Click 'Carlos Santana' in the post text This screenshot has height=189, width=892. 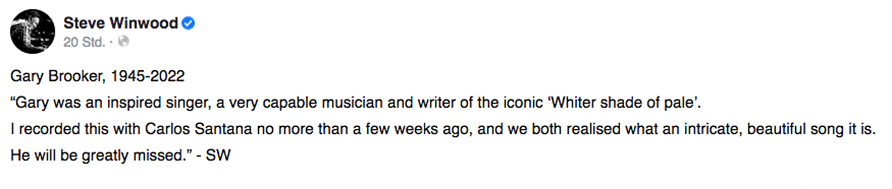point(198,129)
